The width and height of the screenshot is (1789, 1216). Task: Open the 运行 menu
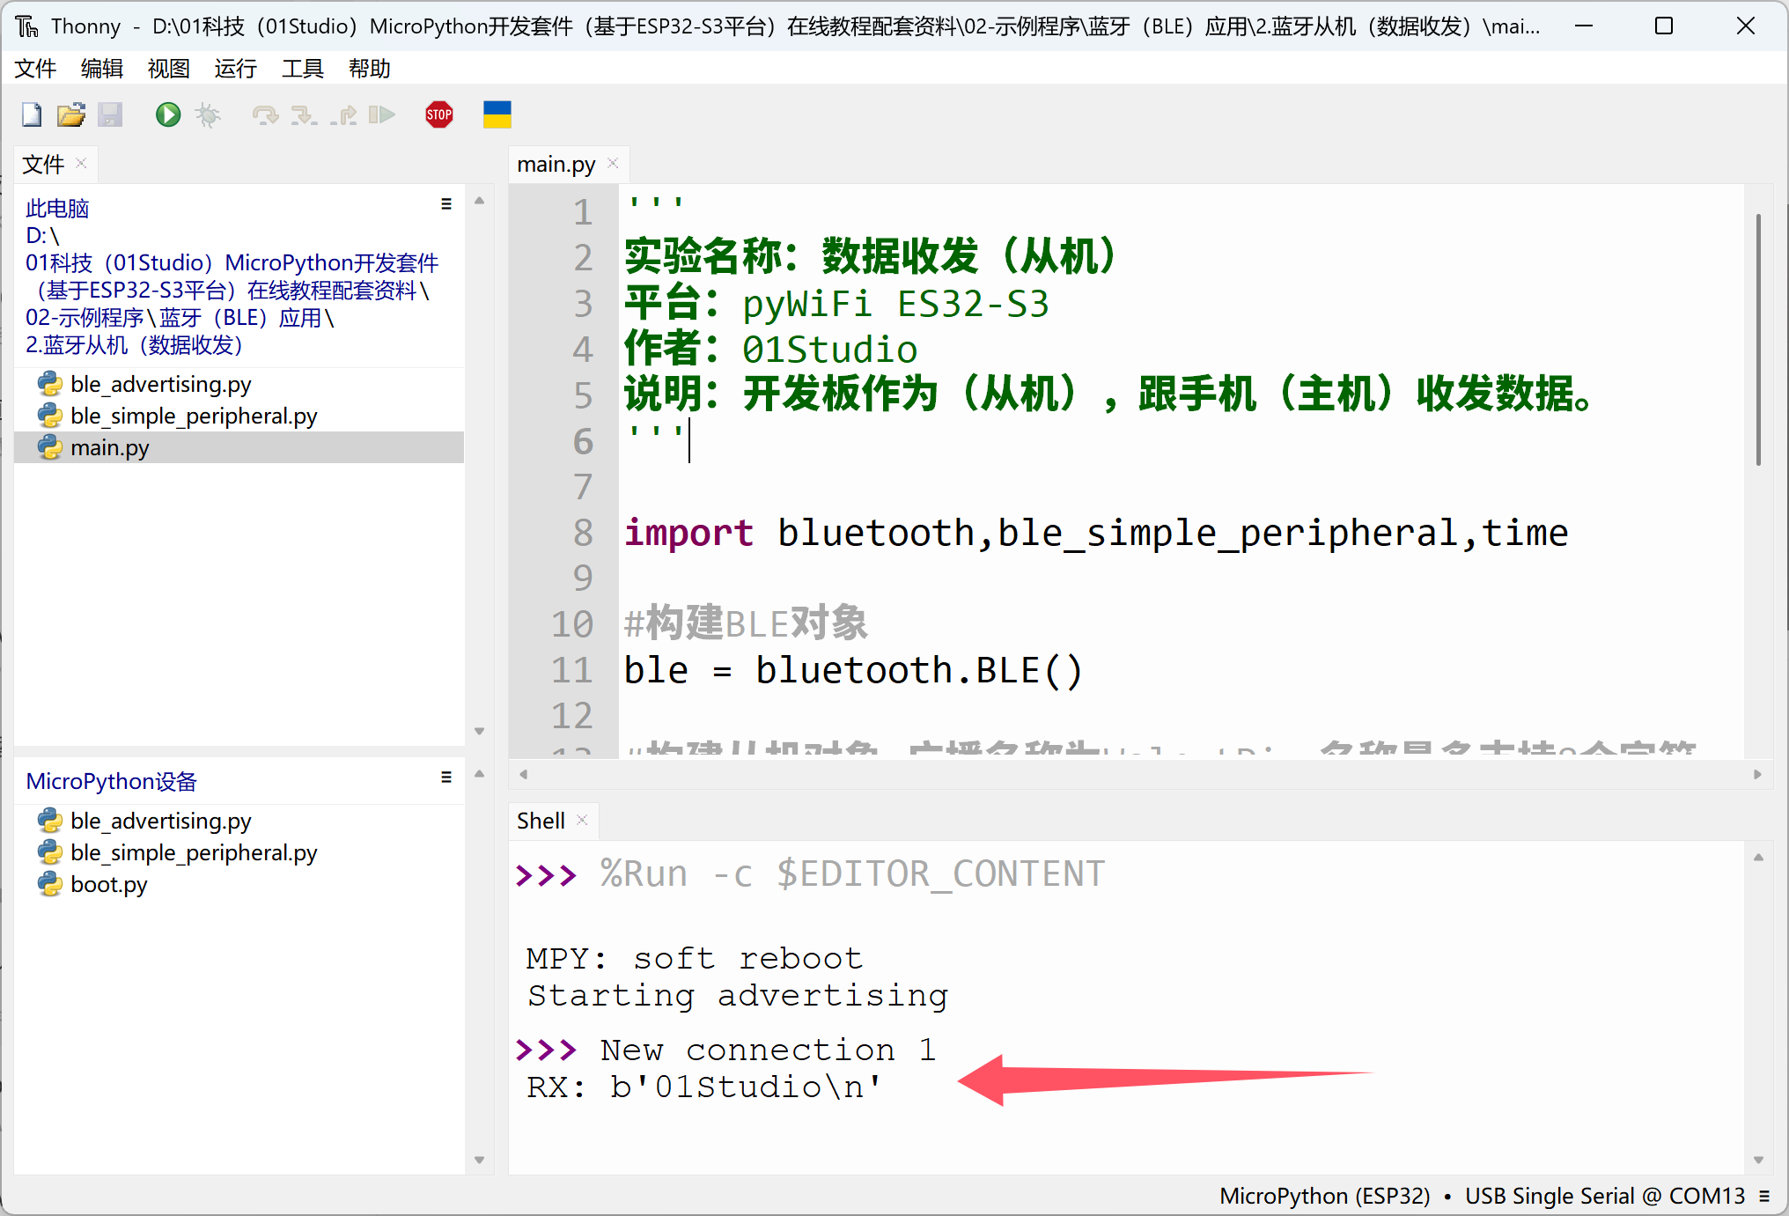click(235, 69)
